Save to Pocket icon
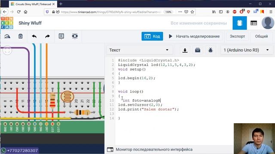Image resolution: width=275 pixels, height=154 pixels. click(186, 12)
